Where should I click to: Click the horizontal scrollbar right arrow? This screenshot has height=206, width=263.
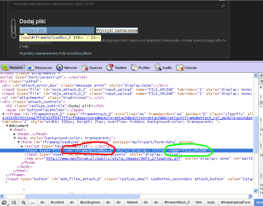click(x=250, y=196)
